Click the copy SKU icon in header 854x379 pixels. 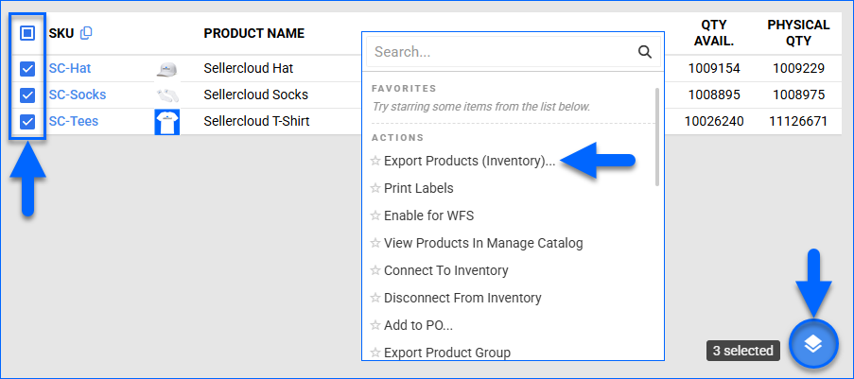click(x=87, y=33)
